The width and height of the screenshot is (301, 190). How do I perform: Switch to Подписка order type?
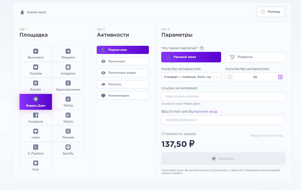coord(255,57)
